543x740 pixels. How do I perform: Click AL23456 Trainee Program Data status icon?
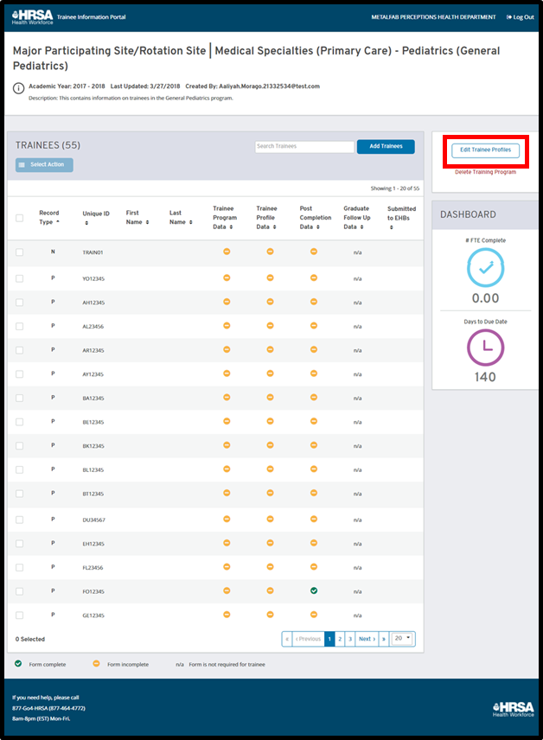(x=227, y=326)
